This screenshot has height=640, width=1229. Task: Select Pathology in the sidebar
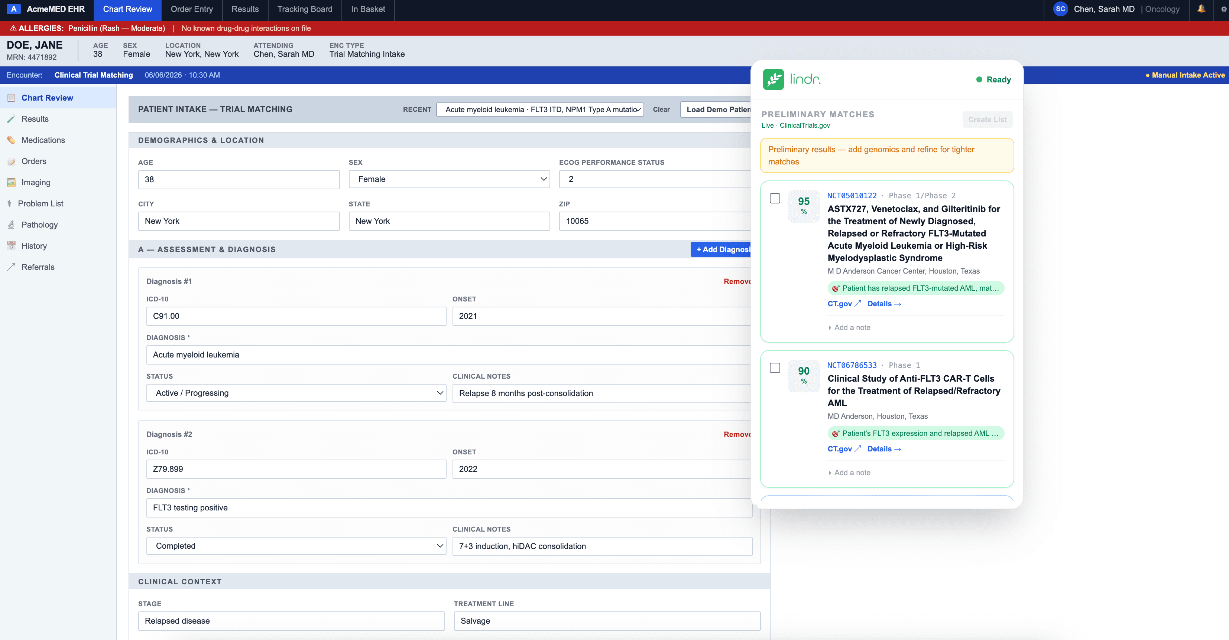58,225
